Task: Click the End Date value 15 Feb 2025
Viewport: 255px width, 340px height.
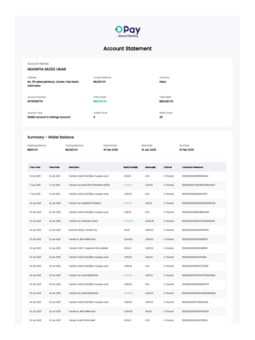Action: (x=187, y=150)
